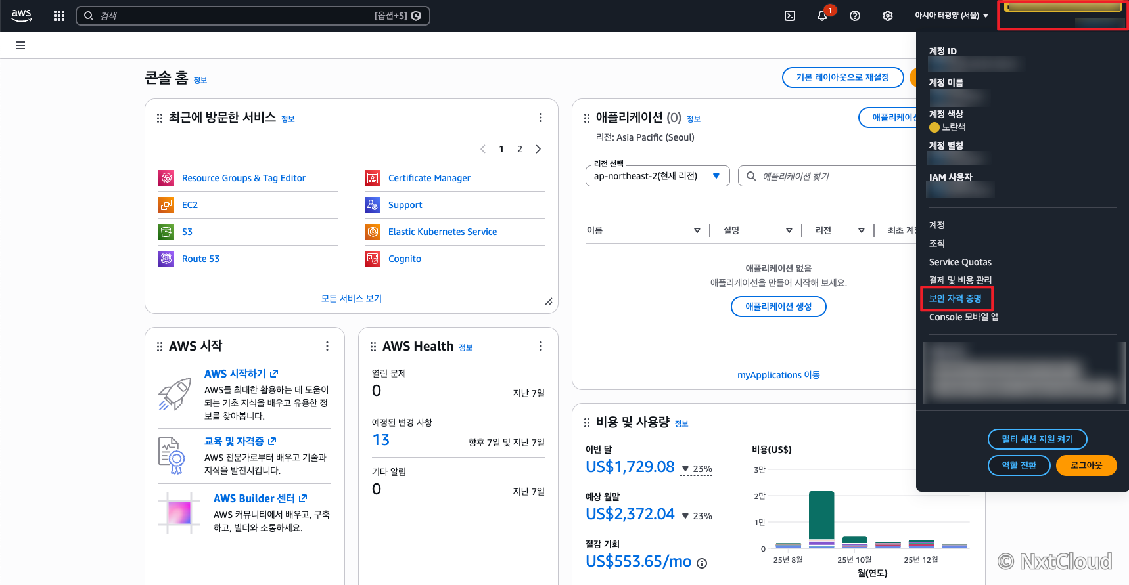
Task: Open the myApplications 이동 link
Action: [x=779, y=375]
